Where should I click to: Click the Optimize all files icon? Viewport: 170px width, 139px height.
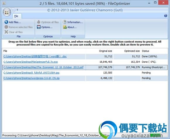39,22
